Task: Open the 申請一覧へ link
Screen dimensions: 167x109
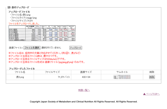Action: tap(84, 90)
